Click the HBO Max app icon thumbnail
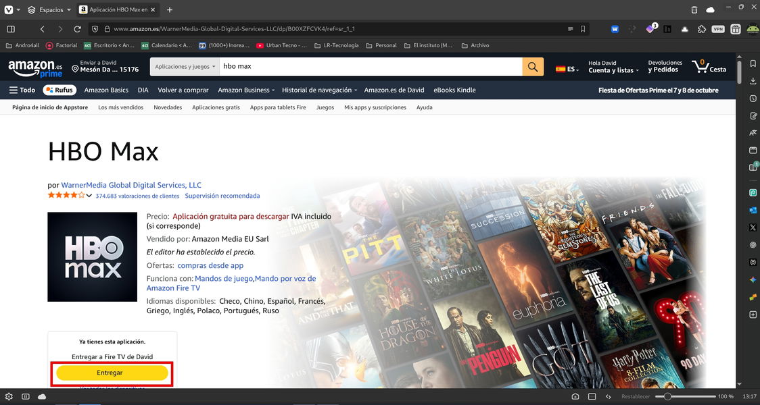The height and width of the screenshot is (405, 760). click(x=92, y=256)
